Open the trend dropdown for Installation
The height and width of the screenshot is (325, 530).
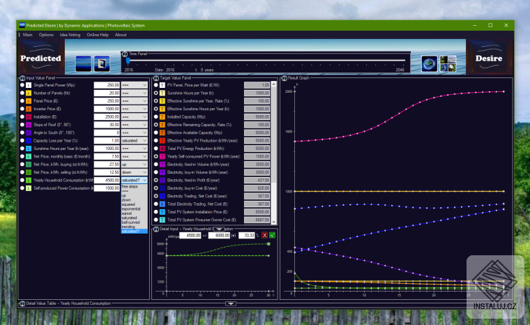[134, 116]
